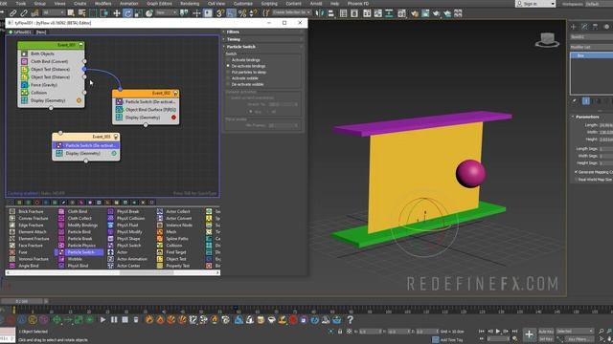The width and height of the screenshot is (613, 344).
Task: Choose PhysX Break operator in depot
Action: pos(127,211)
